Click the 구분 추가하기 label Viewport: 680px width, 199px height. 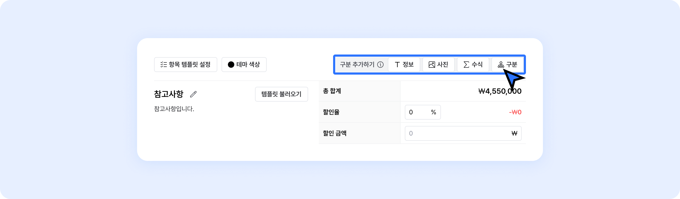pos(357,65)
